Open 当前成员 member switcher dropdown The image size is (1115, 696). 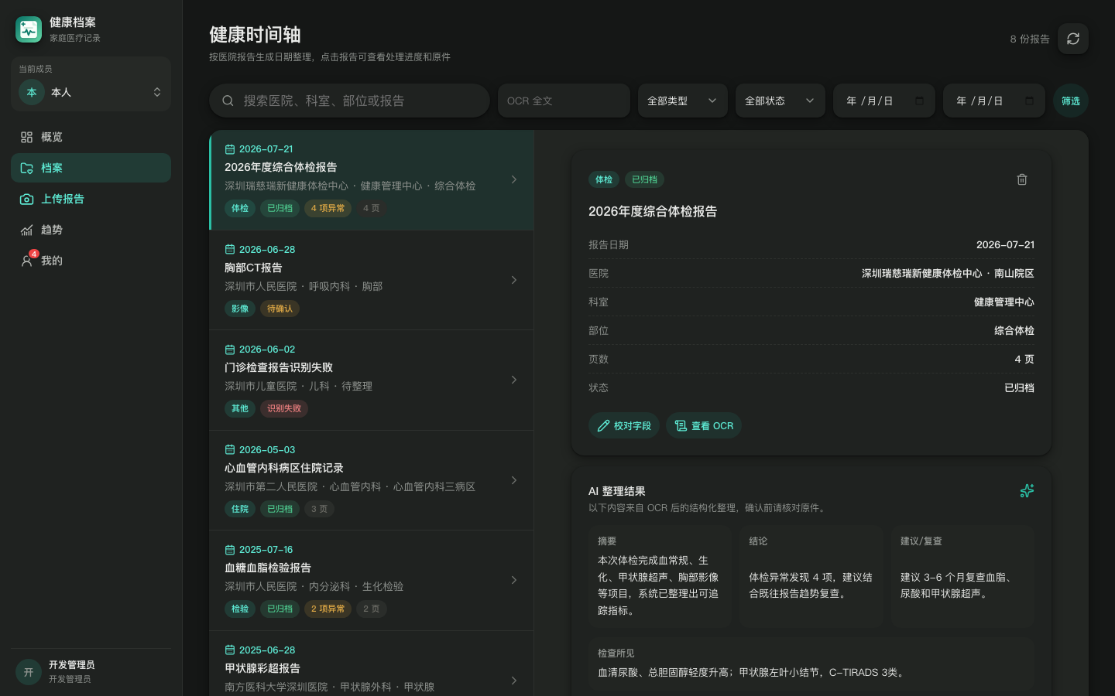91,92
